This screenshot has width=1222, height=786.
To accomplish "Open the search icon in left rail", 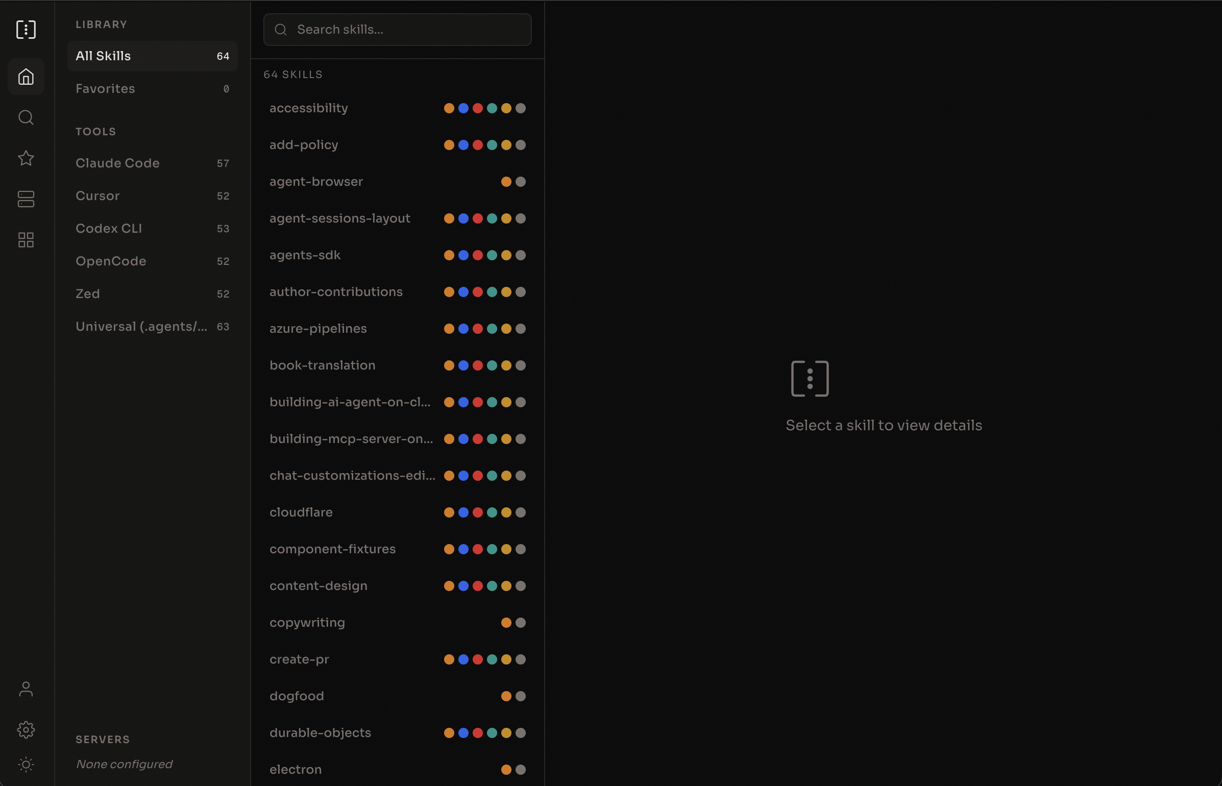I will pyautogui.click(x=26, y=117).
